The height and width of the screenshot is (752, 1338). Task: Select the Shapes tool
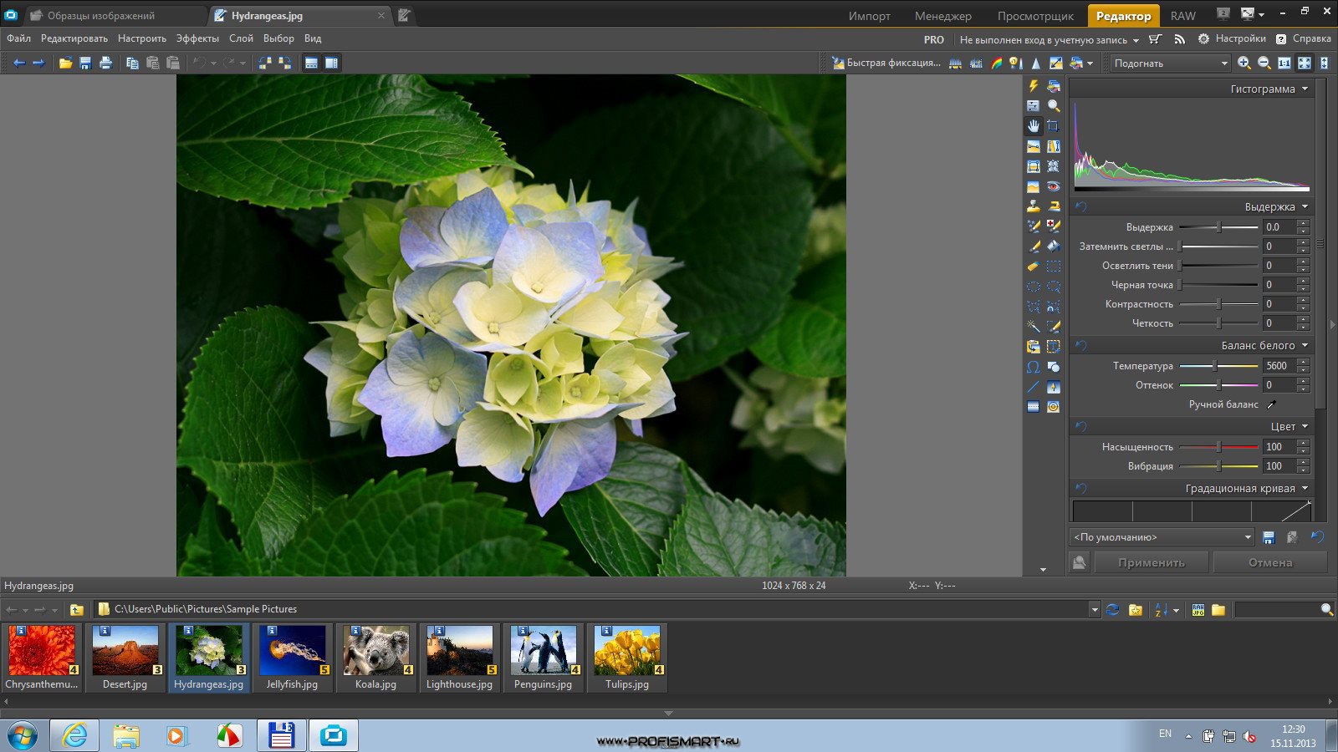tap(1054, 367)
